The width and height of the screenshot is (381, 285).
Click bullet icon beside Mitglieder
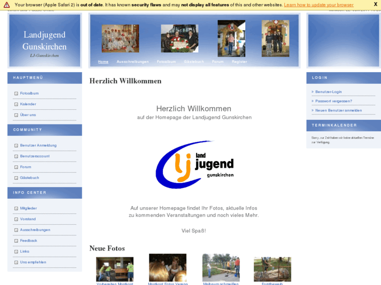16,208
